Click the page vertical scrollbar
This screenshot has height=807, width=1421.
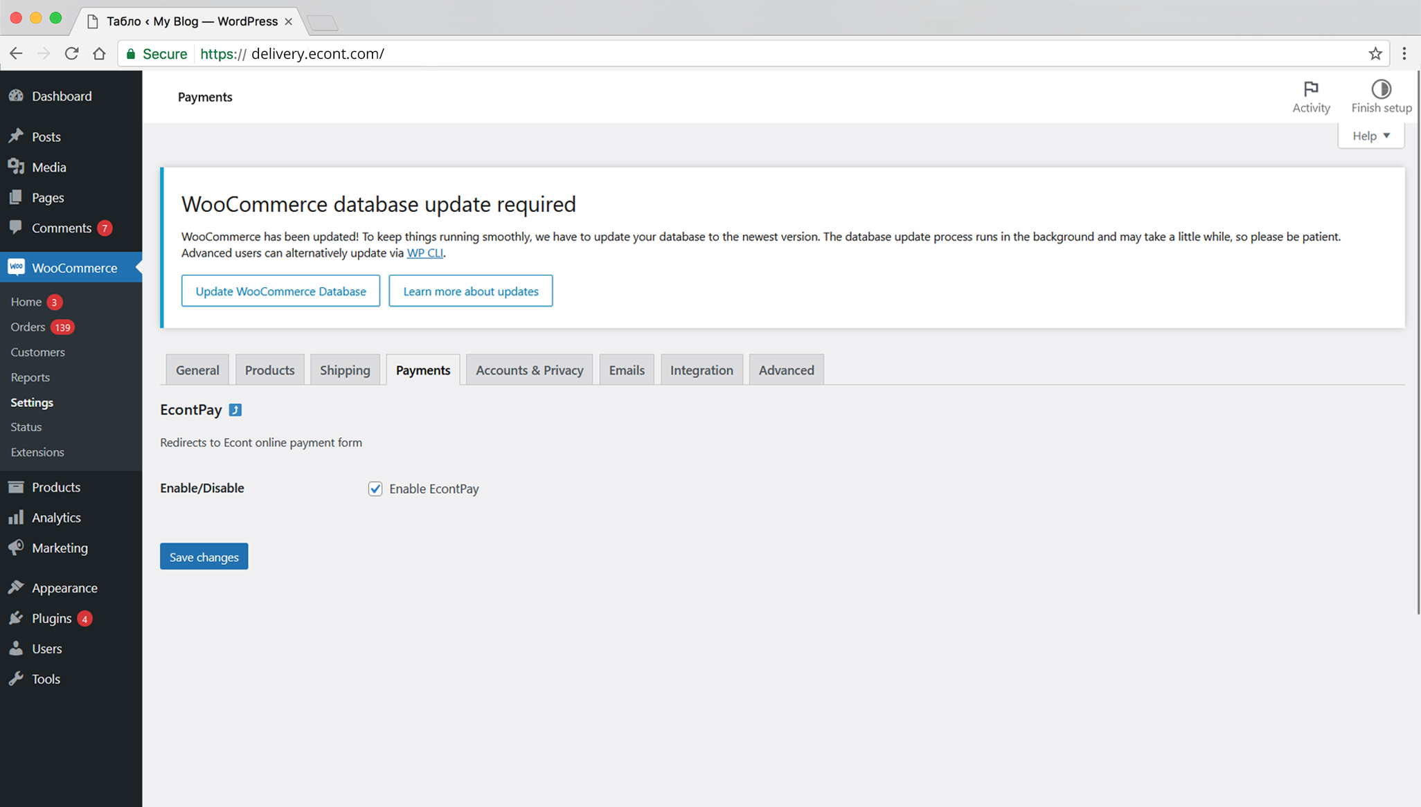(1418, 343)
